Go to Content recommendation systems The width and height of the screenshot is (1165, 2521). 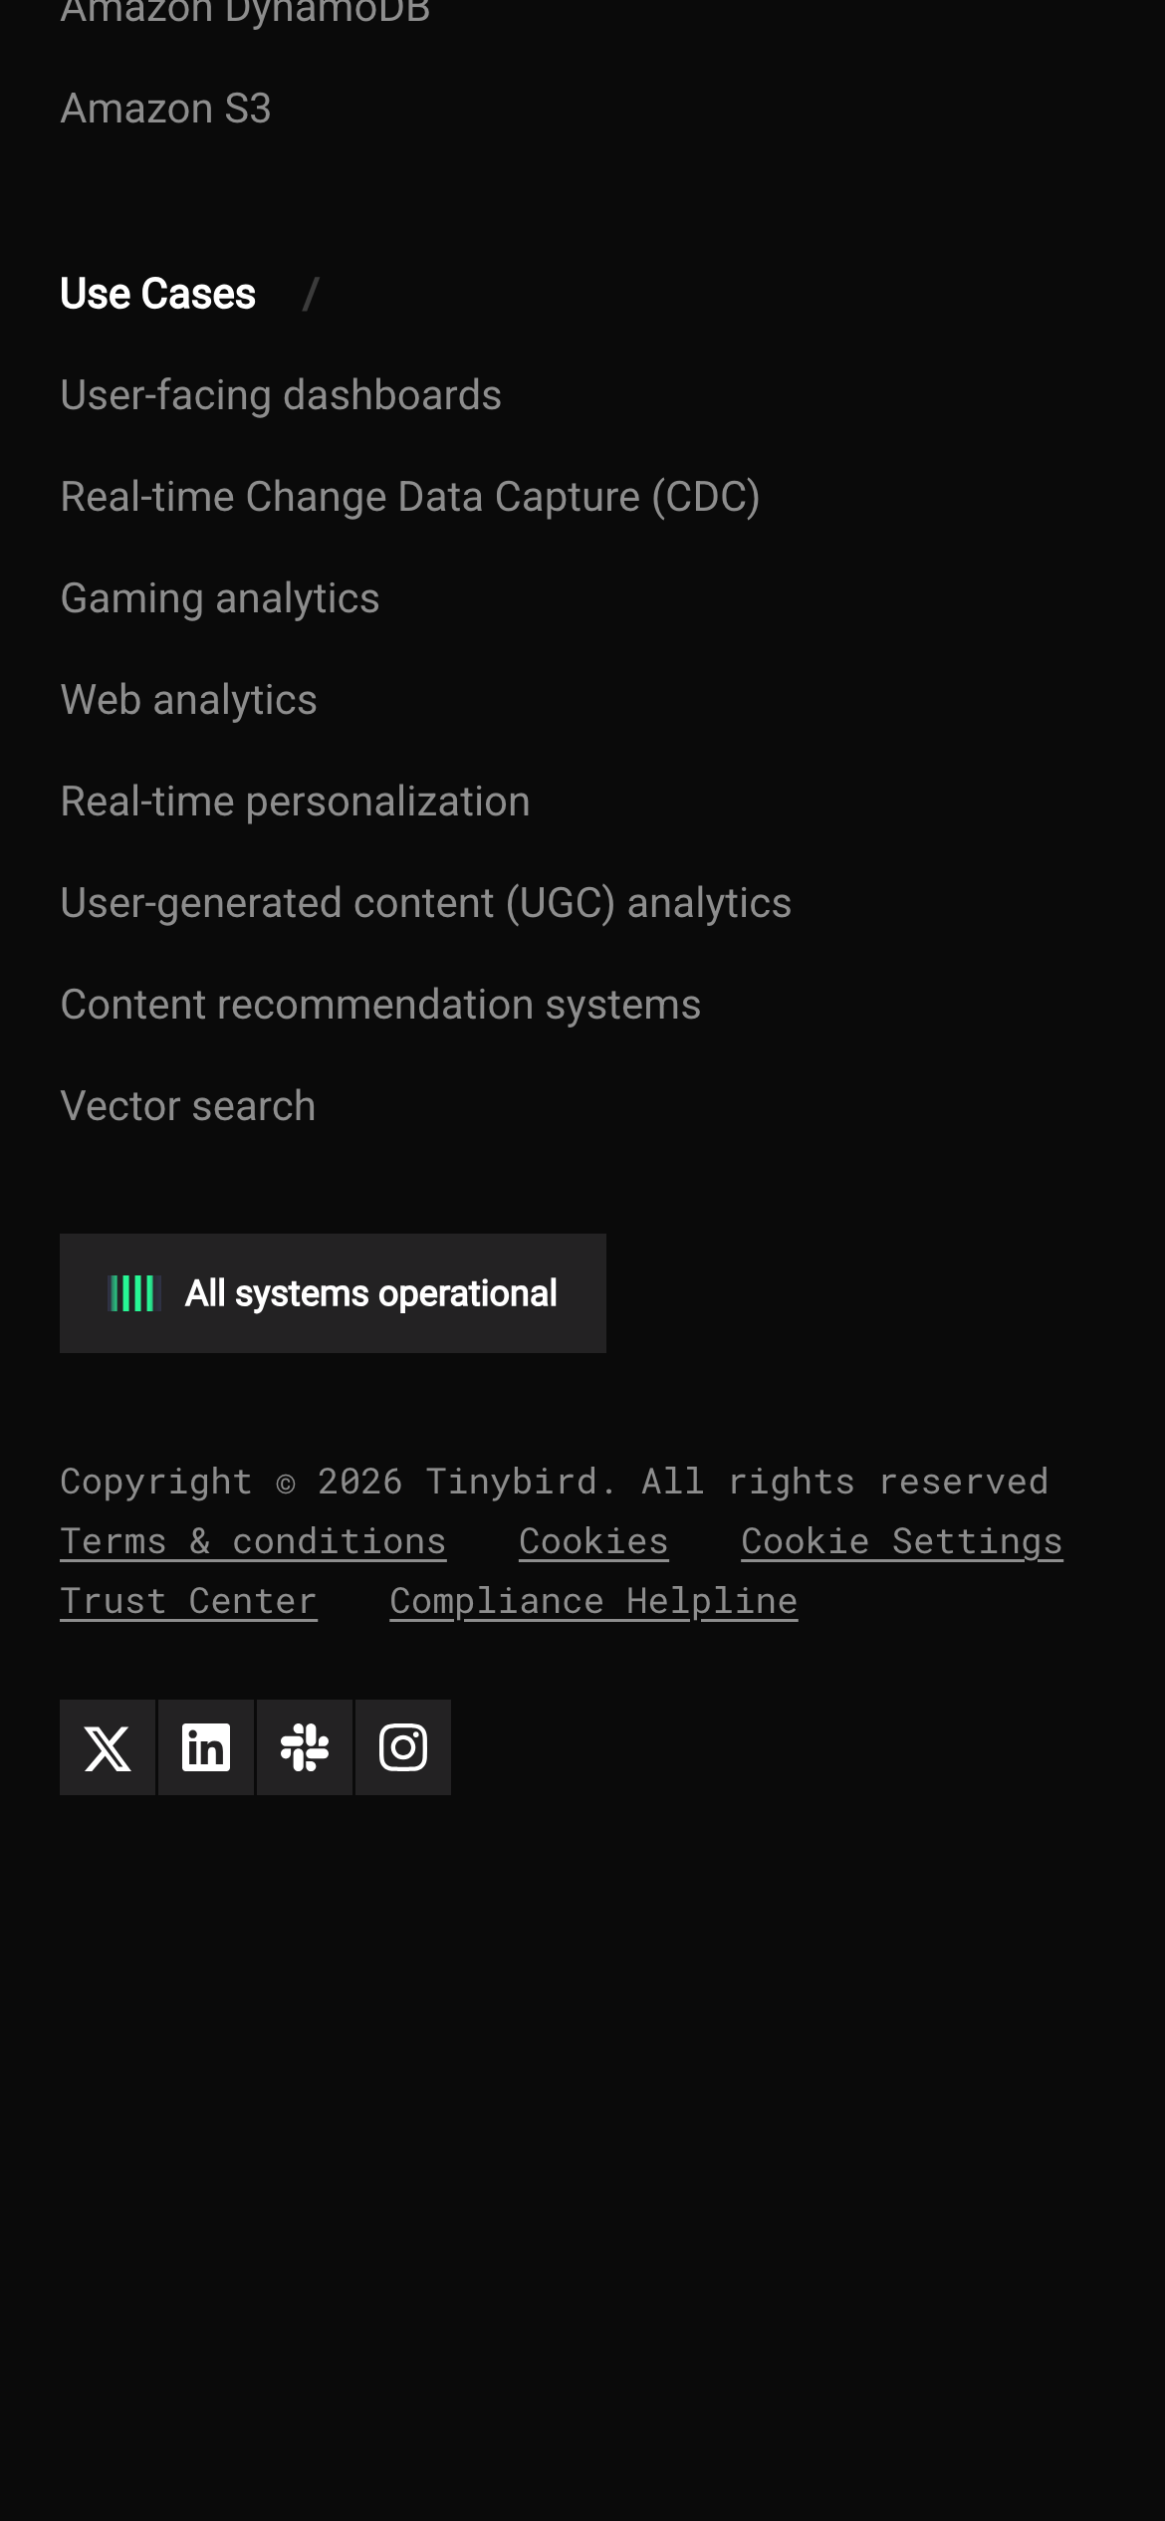pos(380,1005)
